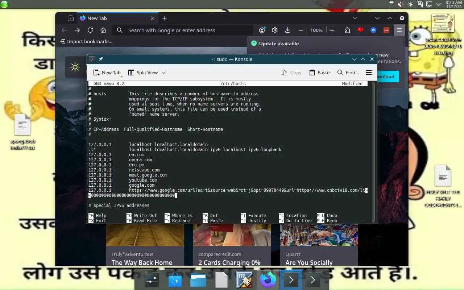Image resolution: width=464 pixels, height=290 pixels.
Task: Open the Firefox account icon
Action: pos(262,30)
